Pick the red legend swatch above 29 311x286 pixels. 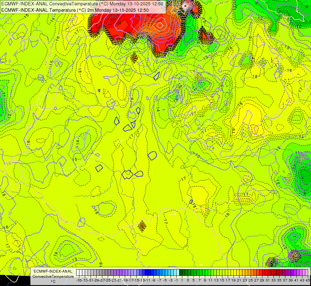pos(262,272)
